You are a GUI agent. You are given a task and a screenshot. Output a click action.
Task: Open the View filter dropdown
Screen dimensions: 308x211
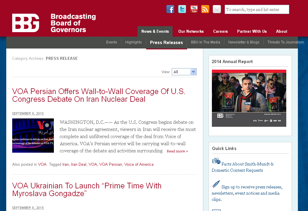click(184, 72)
